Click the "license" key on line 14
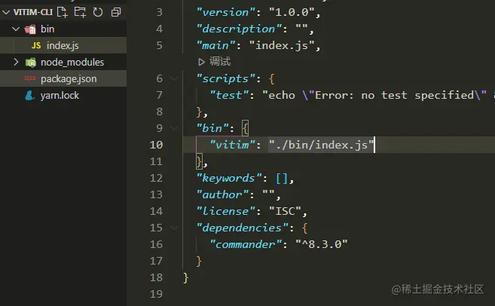 pyautogui.click(x=226, y=211)
